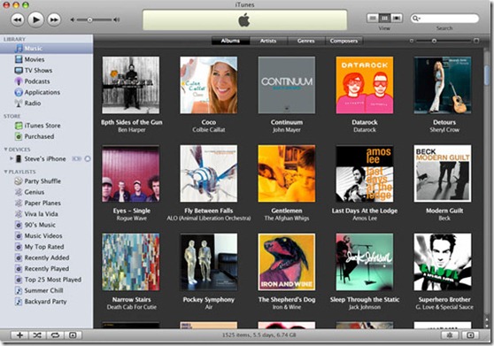
Task: Switch to the Composers tab
Action: (343, 41)
